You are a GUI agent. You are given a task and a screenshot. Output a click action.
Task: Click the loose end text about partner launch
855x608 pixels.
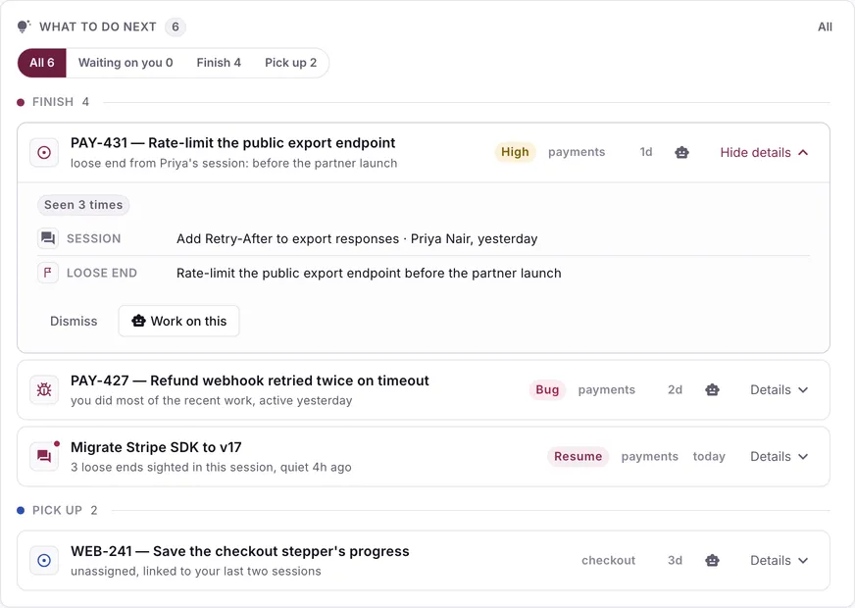[x=369, y=274]
